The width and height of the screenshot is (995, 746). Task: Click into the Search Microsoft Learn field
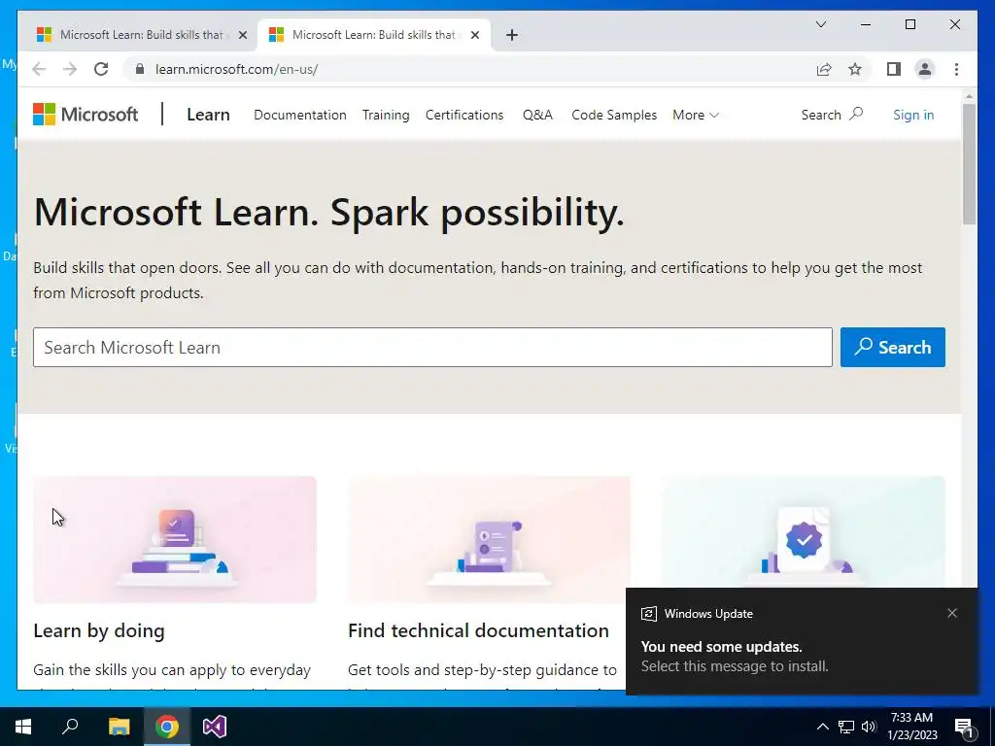432,347
